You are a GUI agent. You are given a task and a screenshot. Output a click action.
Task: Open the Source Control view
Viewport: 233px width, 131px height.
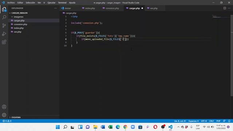(x=4, y=25)
